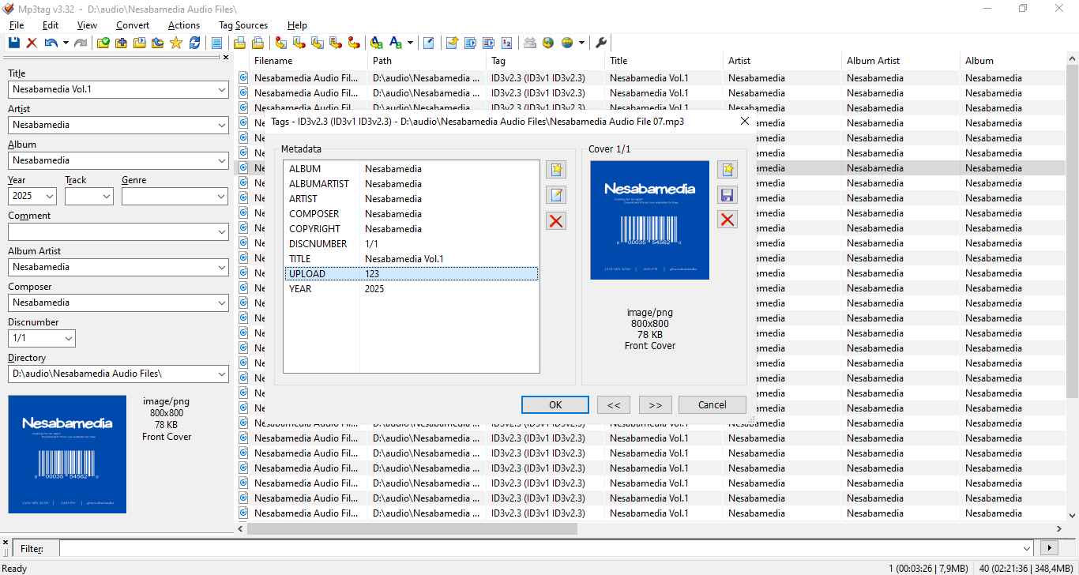
Task: Go to next file with >> button
Action: pos(655,404)
